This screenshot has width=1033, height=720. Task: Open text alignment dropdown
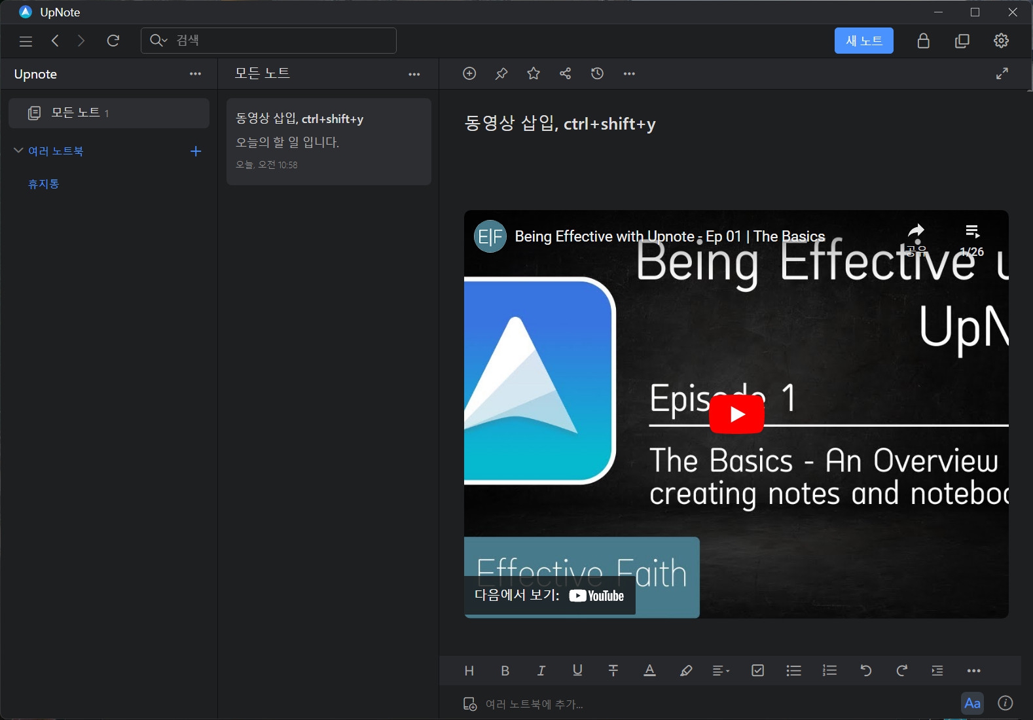coord(721,670)
